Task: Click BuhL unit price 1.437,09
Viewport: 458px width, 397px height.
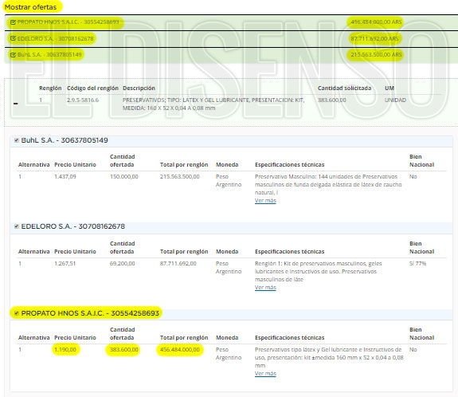Action: pos(65,176)
